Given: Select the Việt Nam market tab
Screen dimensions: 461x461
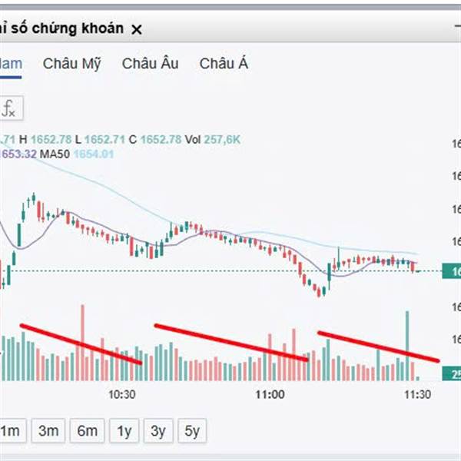Looking at the screenshot, I should pyautogui.click(x=11, y=64).
